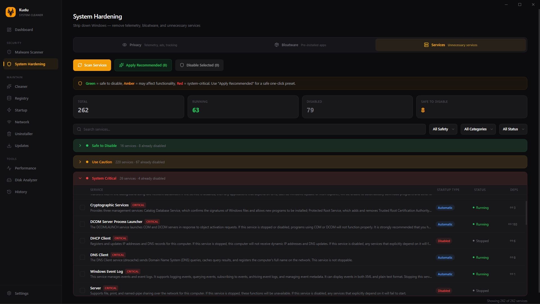Click Disable Selected (0) button
Viewport: 540px width, 304px height.
(x=199, y=65)
